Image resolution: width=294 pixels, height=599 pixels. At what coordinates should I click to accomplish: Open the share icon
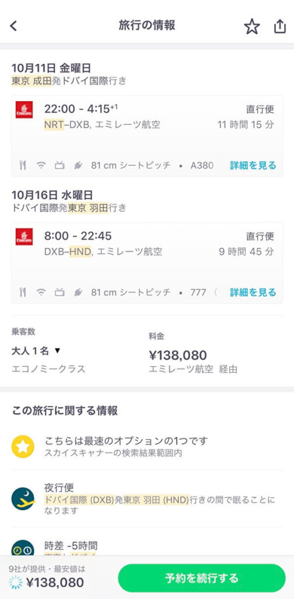280,26
